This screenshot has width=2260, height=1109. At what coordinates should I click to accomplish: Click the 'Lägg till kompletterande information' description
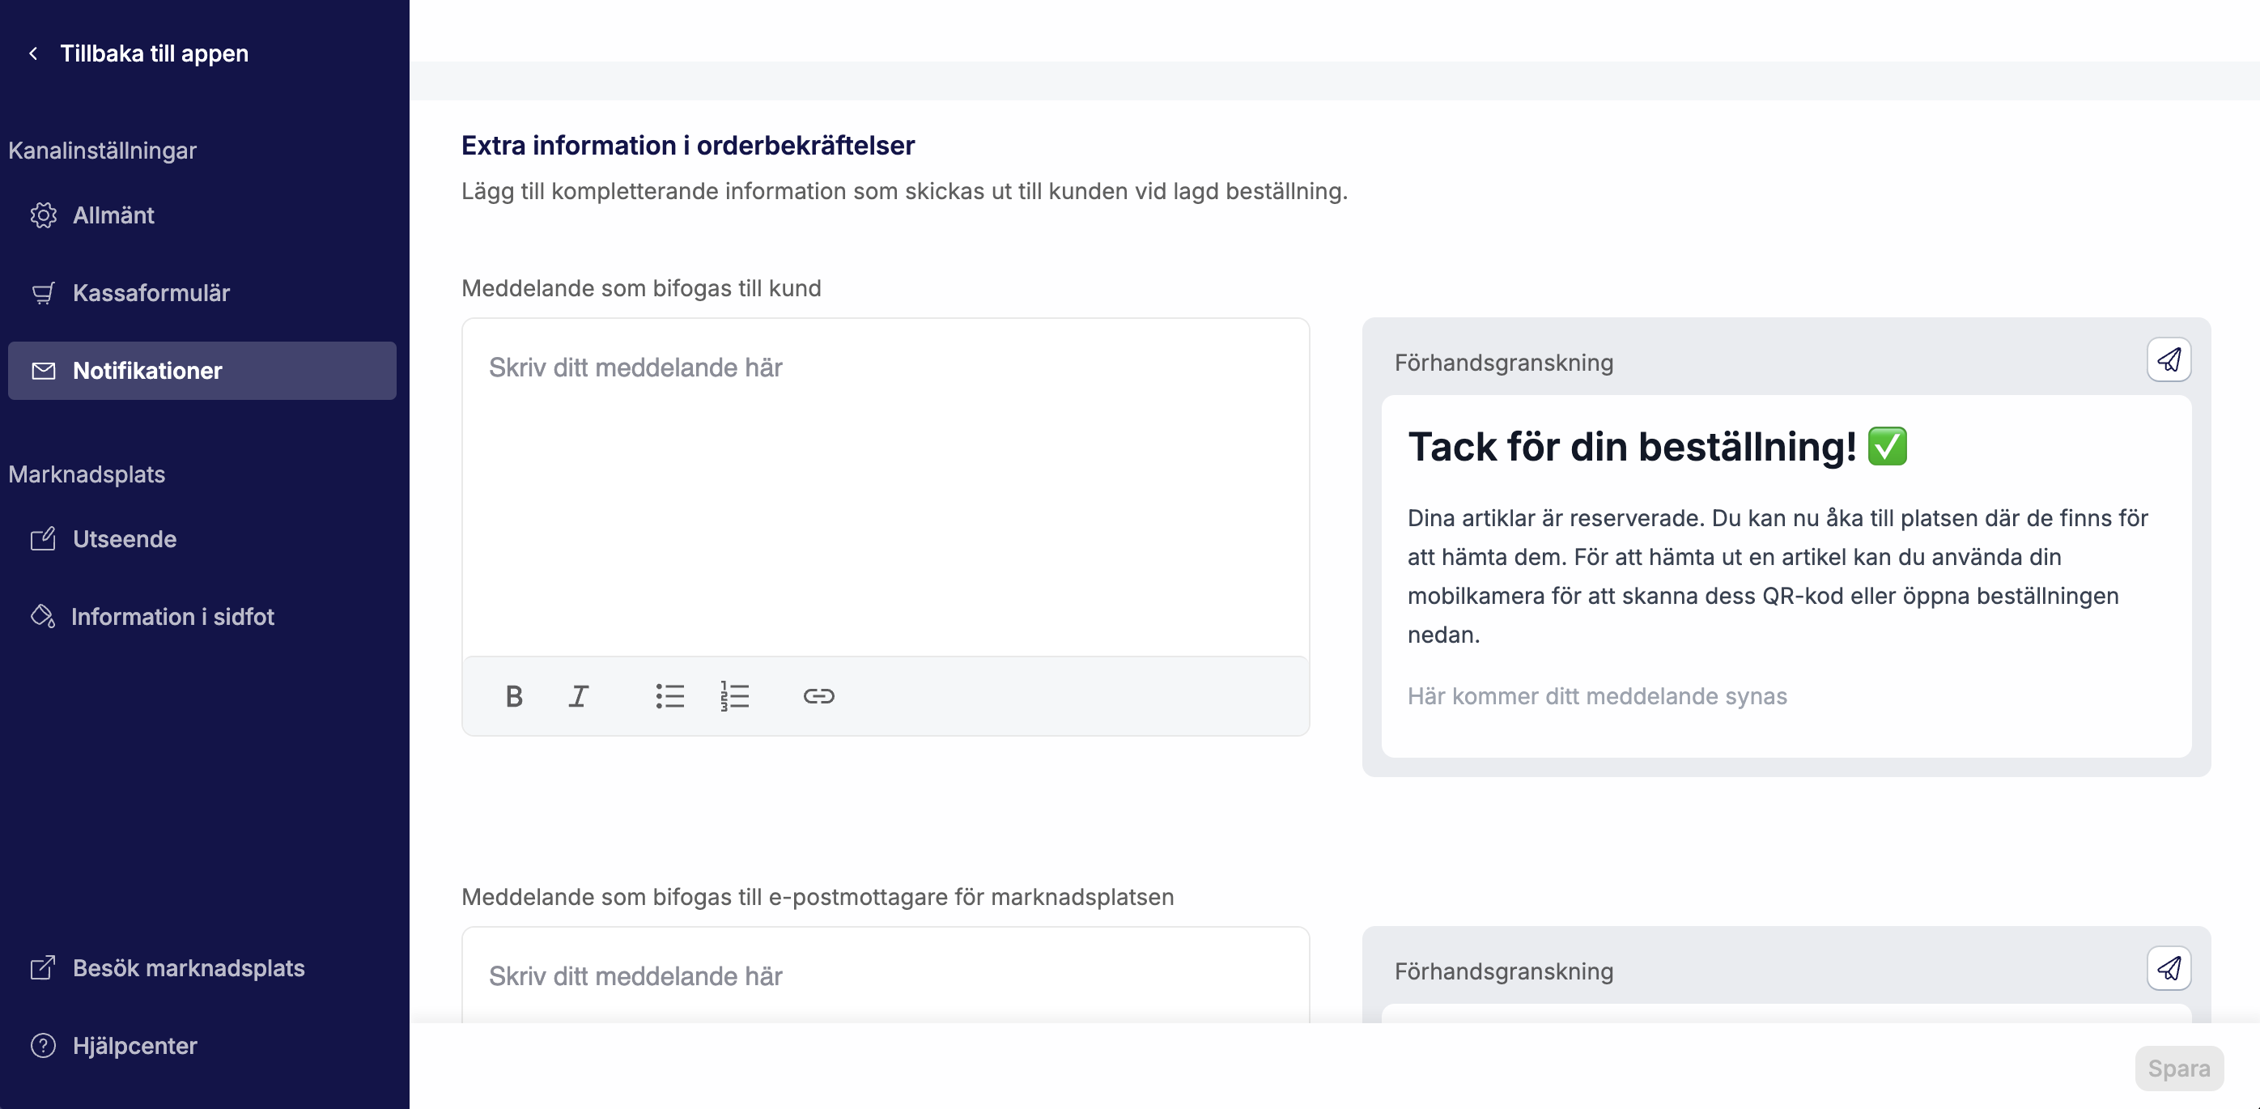tap(904, 191)
